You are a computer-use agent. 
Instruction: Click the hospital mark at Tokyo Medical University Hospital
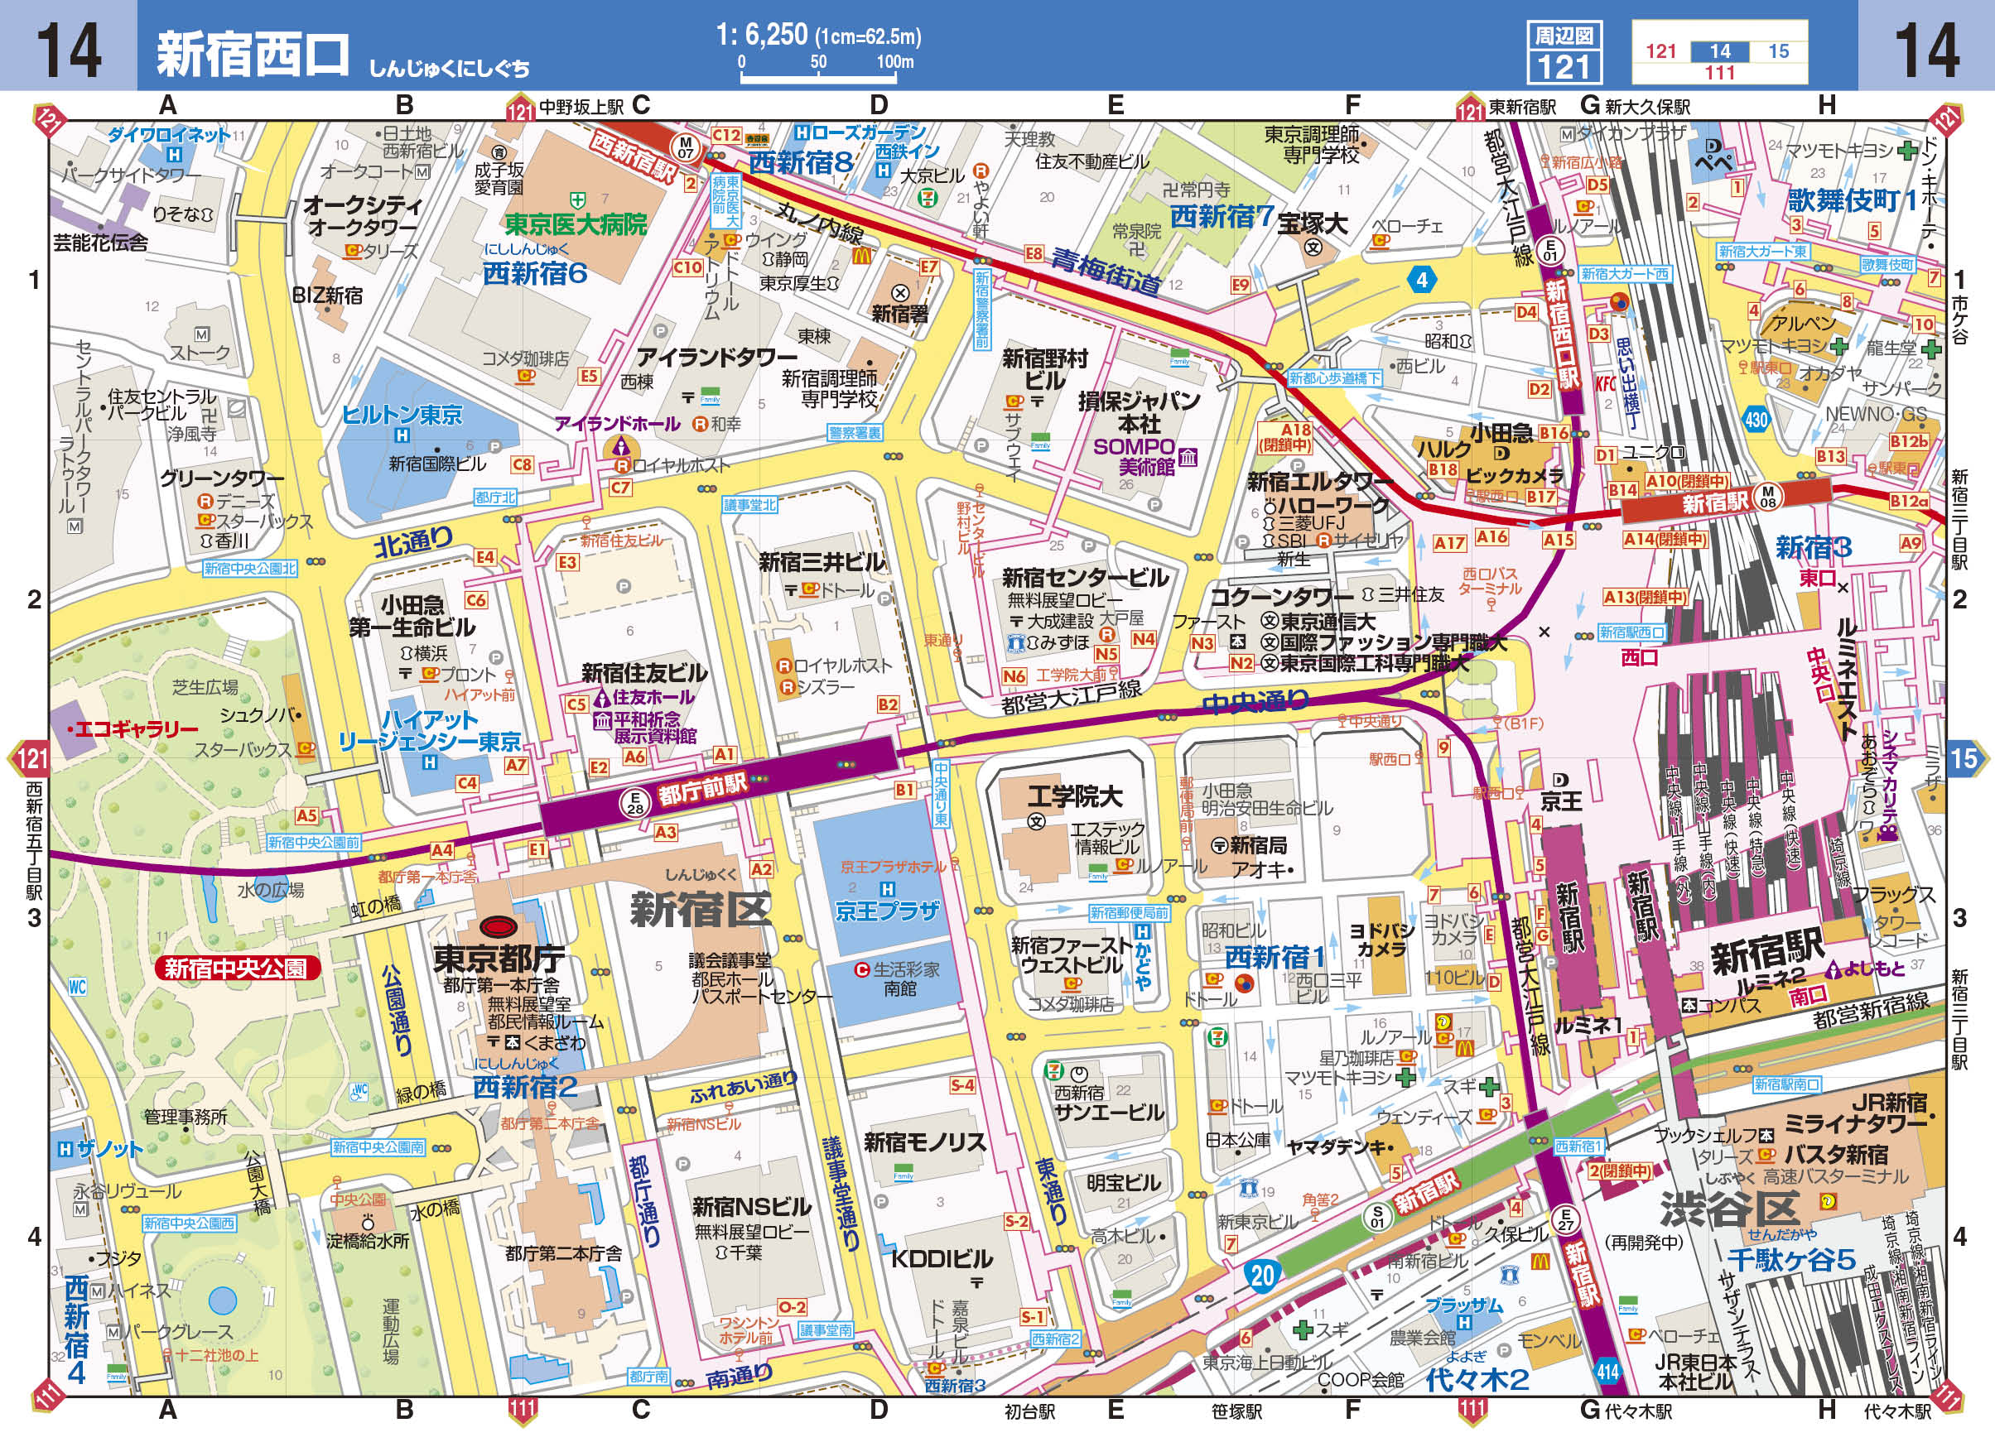578,201
